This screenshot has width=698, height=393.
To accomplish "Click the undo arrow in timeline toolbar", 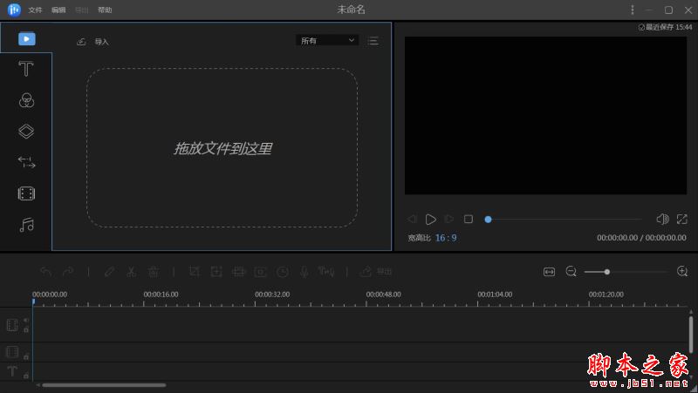I will point(45,271).
